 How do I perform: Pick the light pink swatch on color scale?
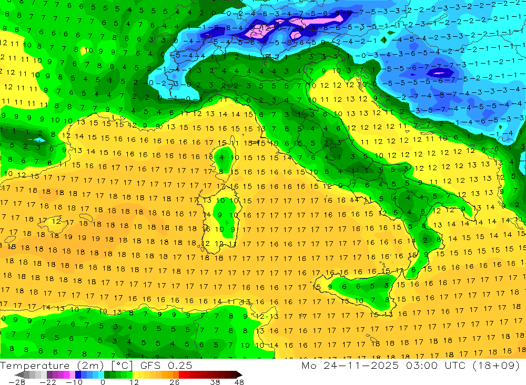pyautogui.click(x=73, y=375)
